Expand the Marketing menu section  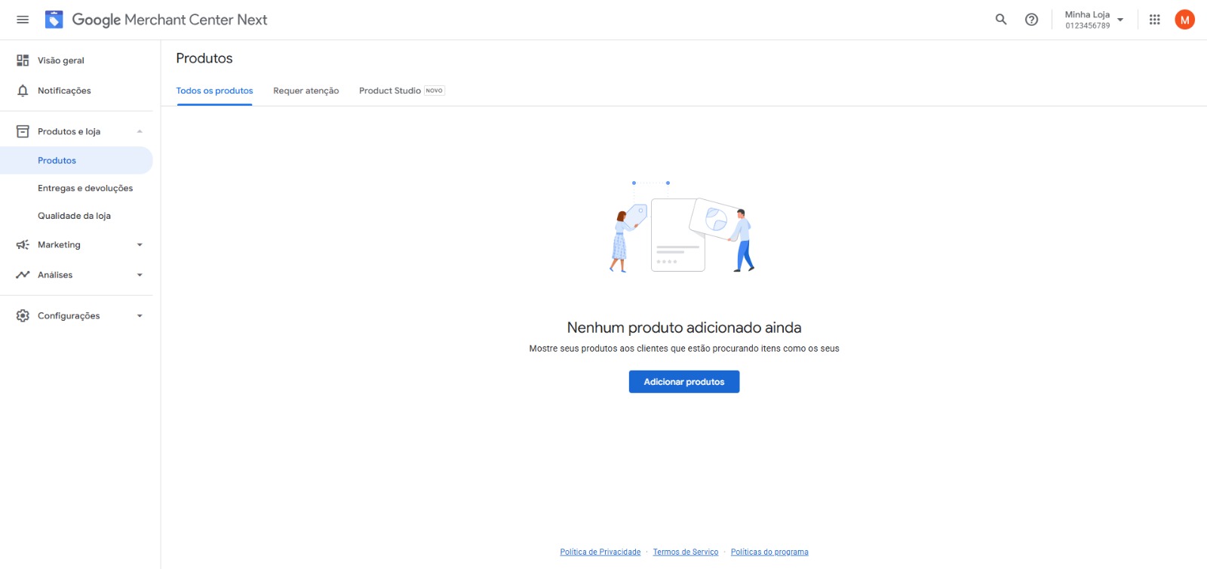tap(140, 245)
